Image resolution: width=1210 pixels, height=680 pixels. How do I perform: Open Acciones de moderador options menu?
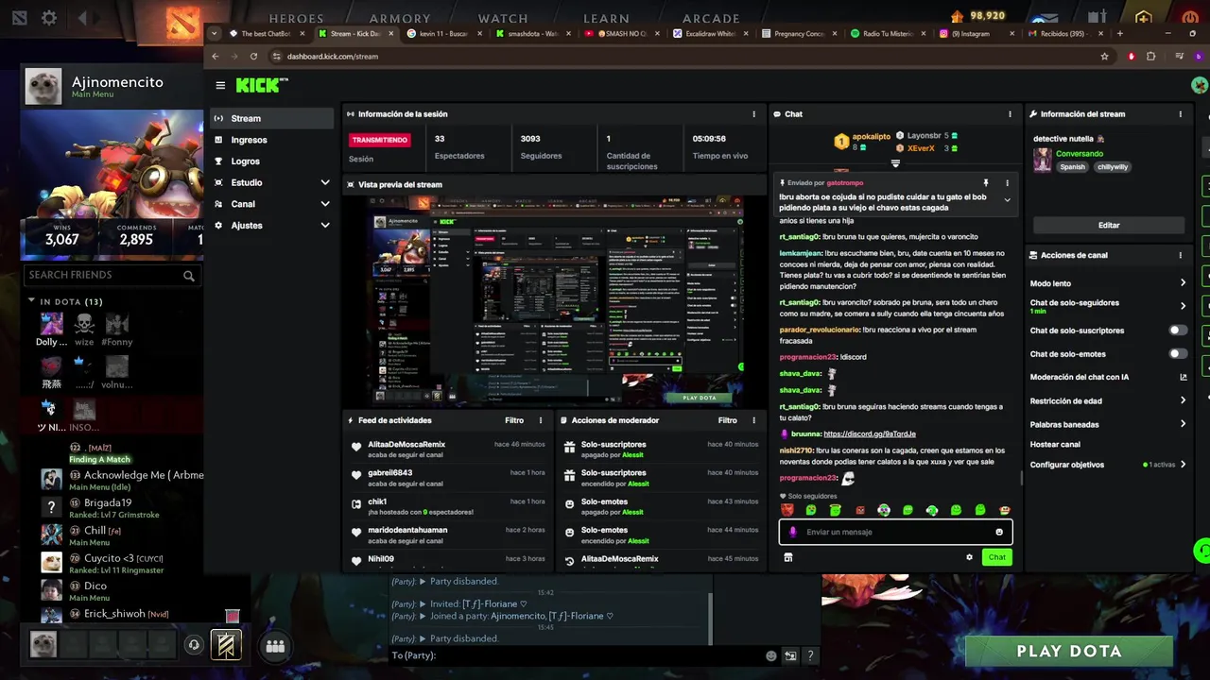click(x=753, y=420)
